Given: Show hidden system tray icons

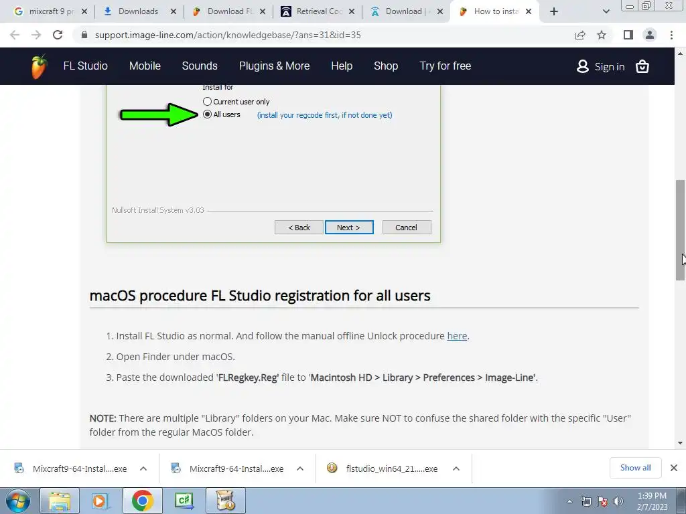Looking at the screenshot, I should tap(569, 501).
